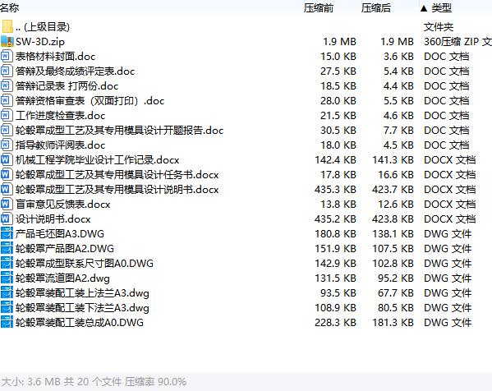Screen dimensions: 492x391
Task: Click the 答辩资格审查表 doc file icon
Action: (7, 100)
